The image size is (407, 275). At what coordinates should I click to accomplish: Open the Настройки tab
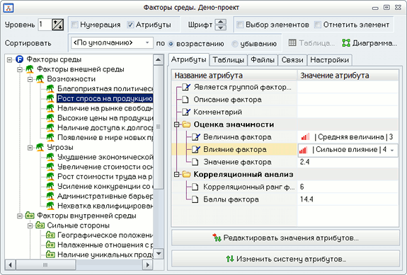pos(330,60)
